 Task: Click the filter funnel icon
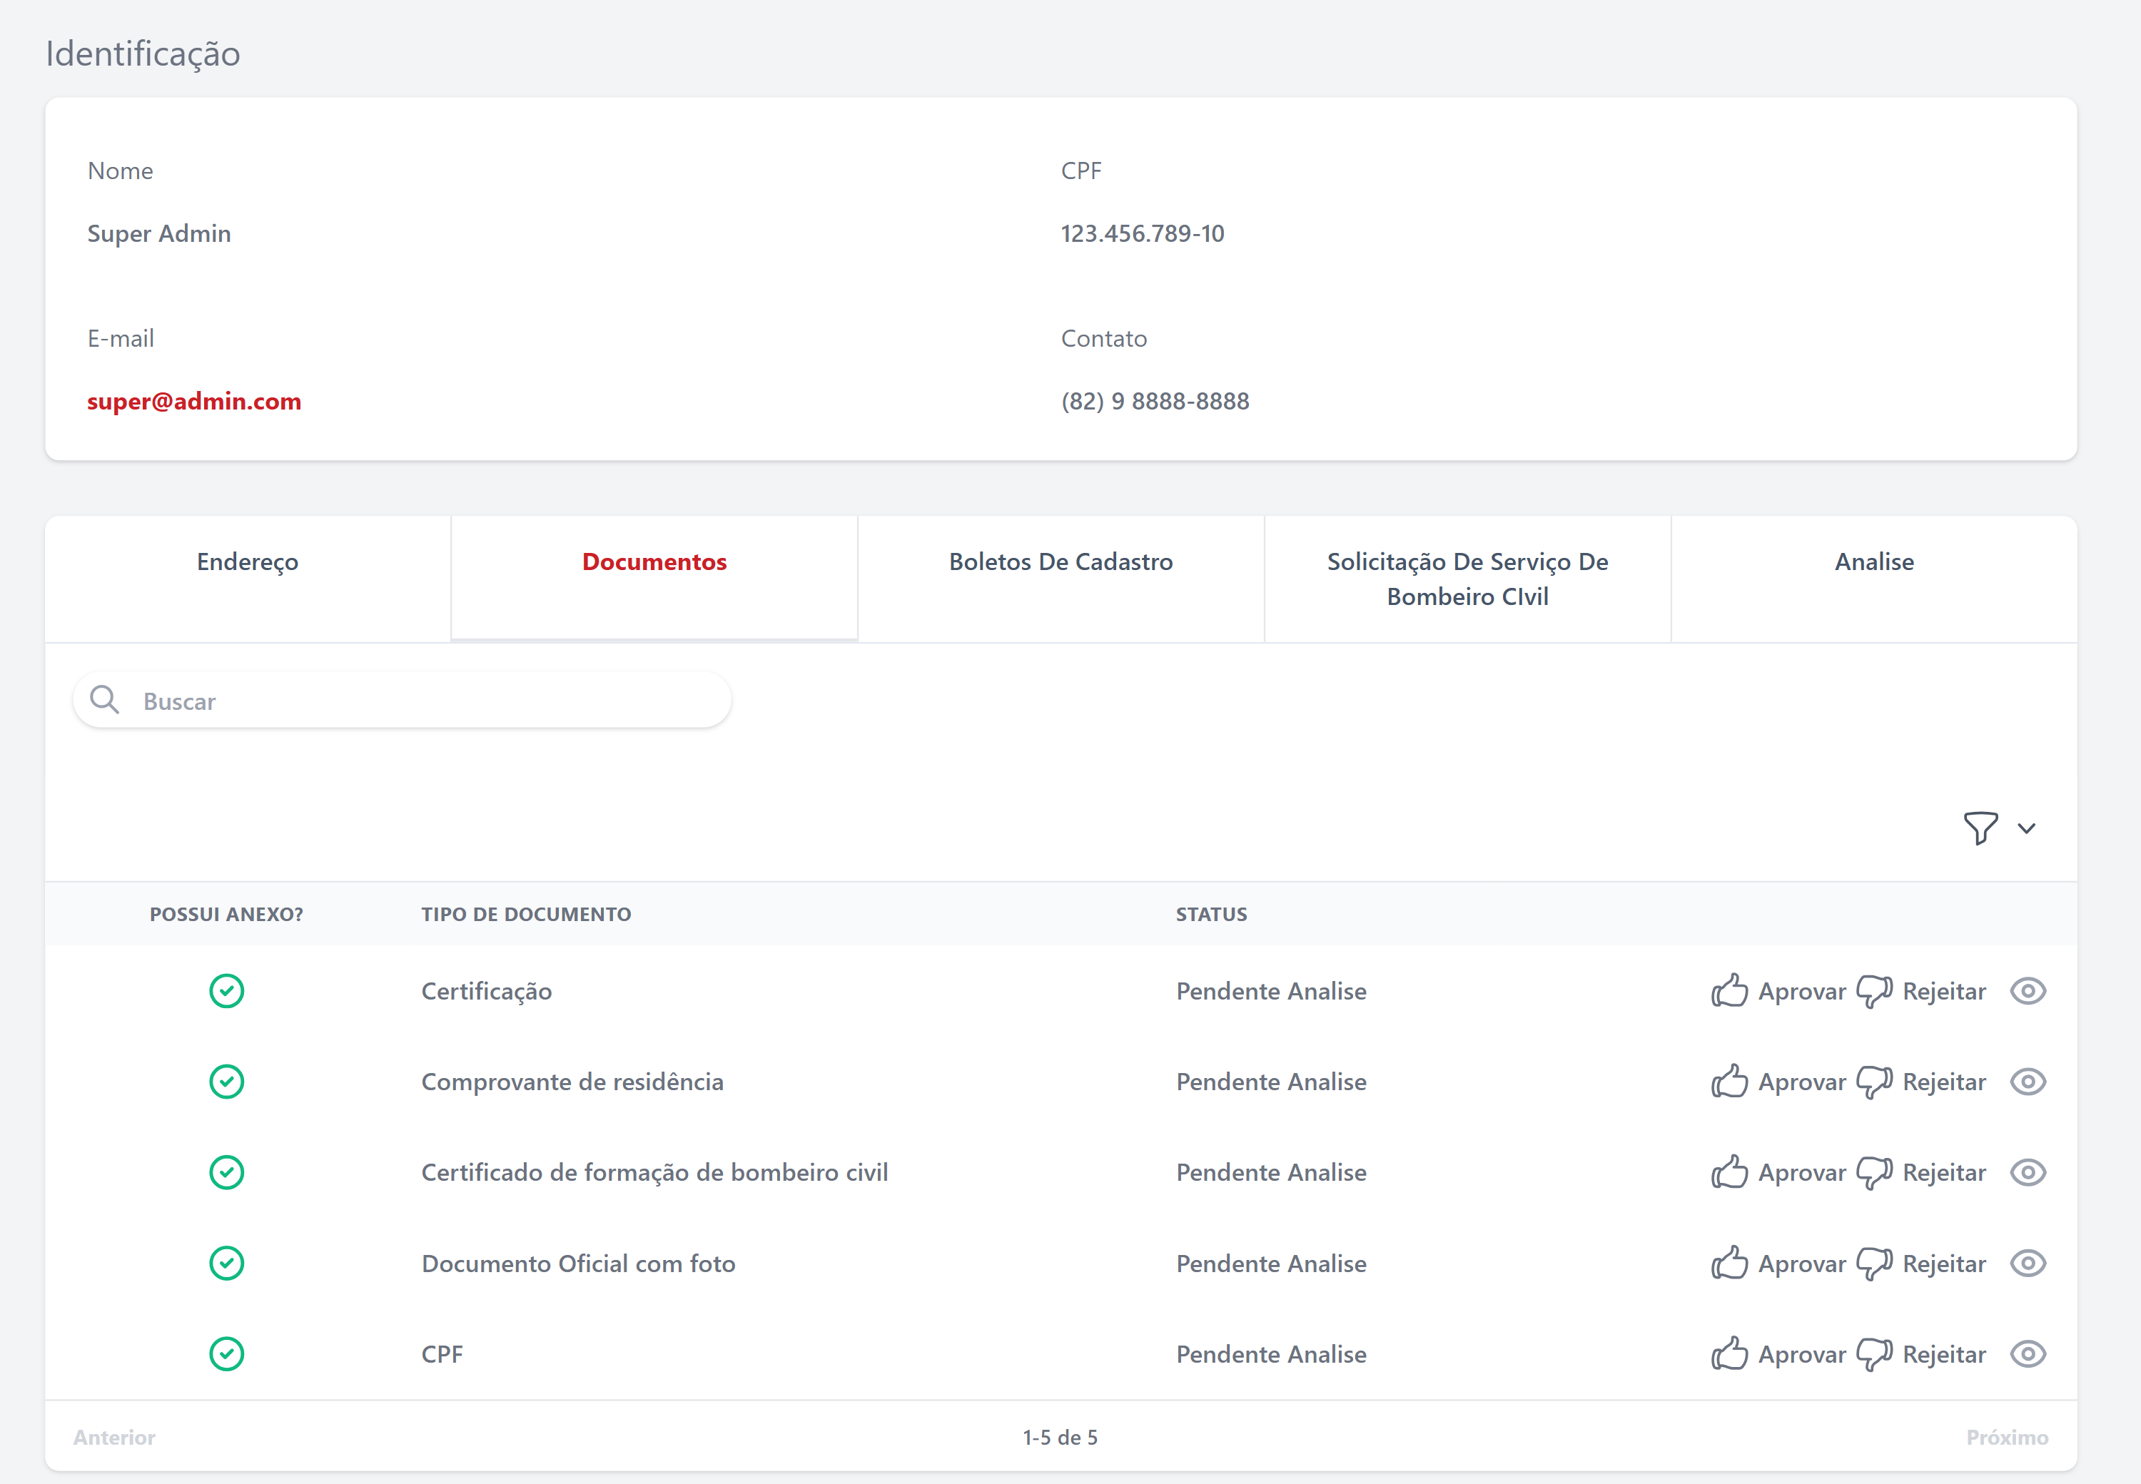[1980, 828]
